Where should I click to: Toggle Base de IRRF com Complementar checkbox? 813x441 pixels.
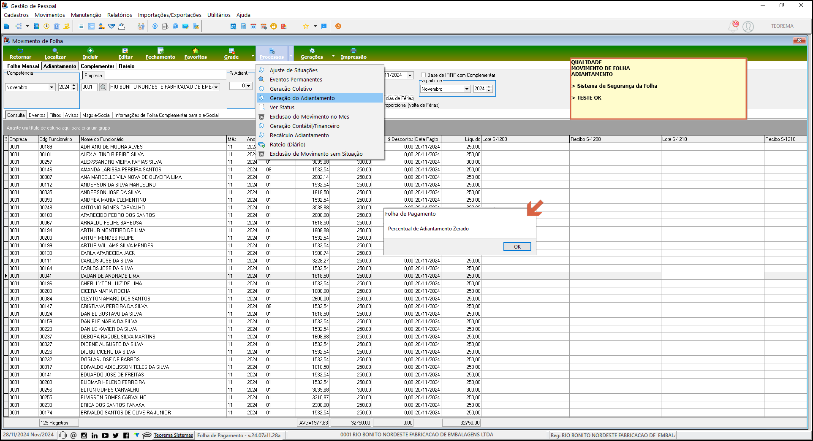tap(423, 75)
